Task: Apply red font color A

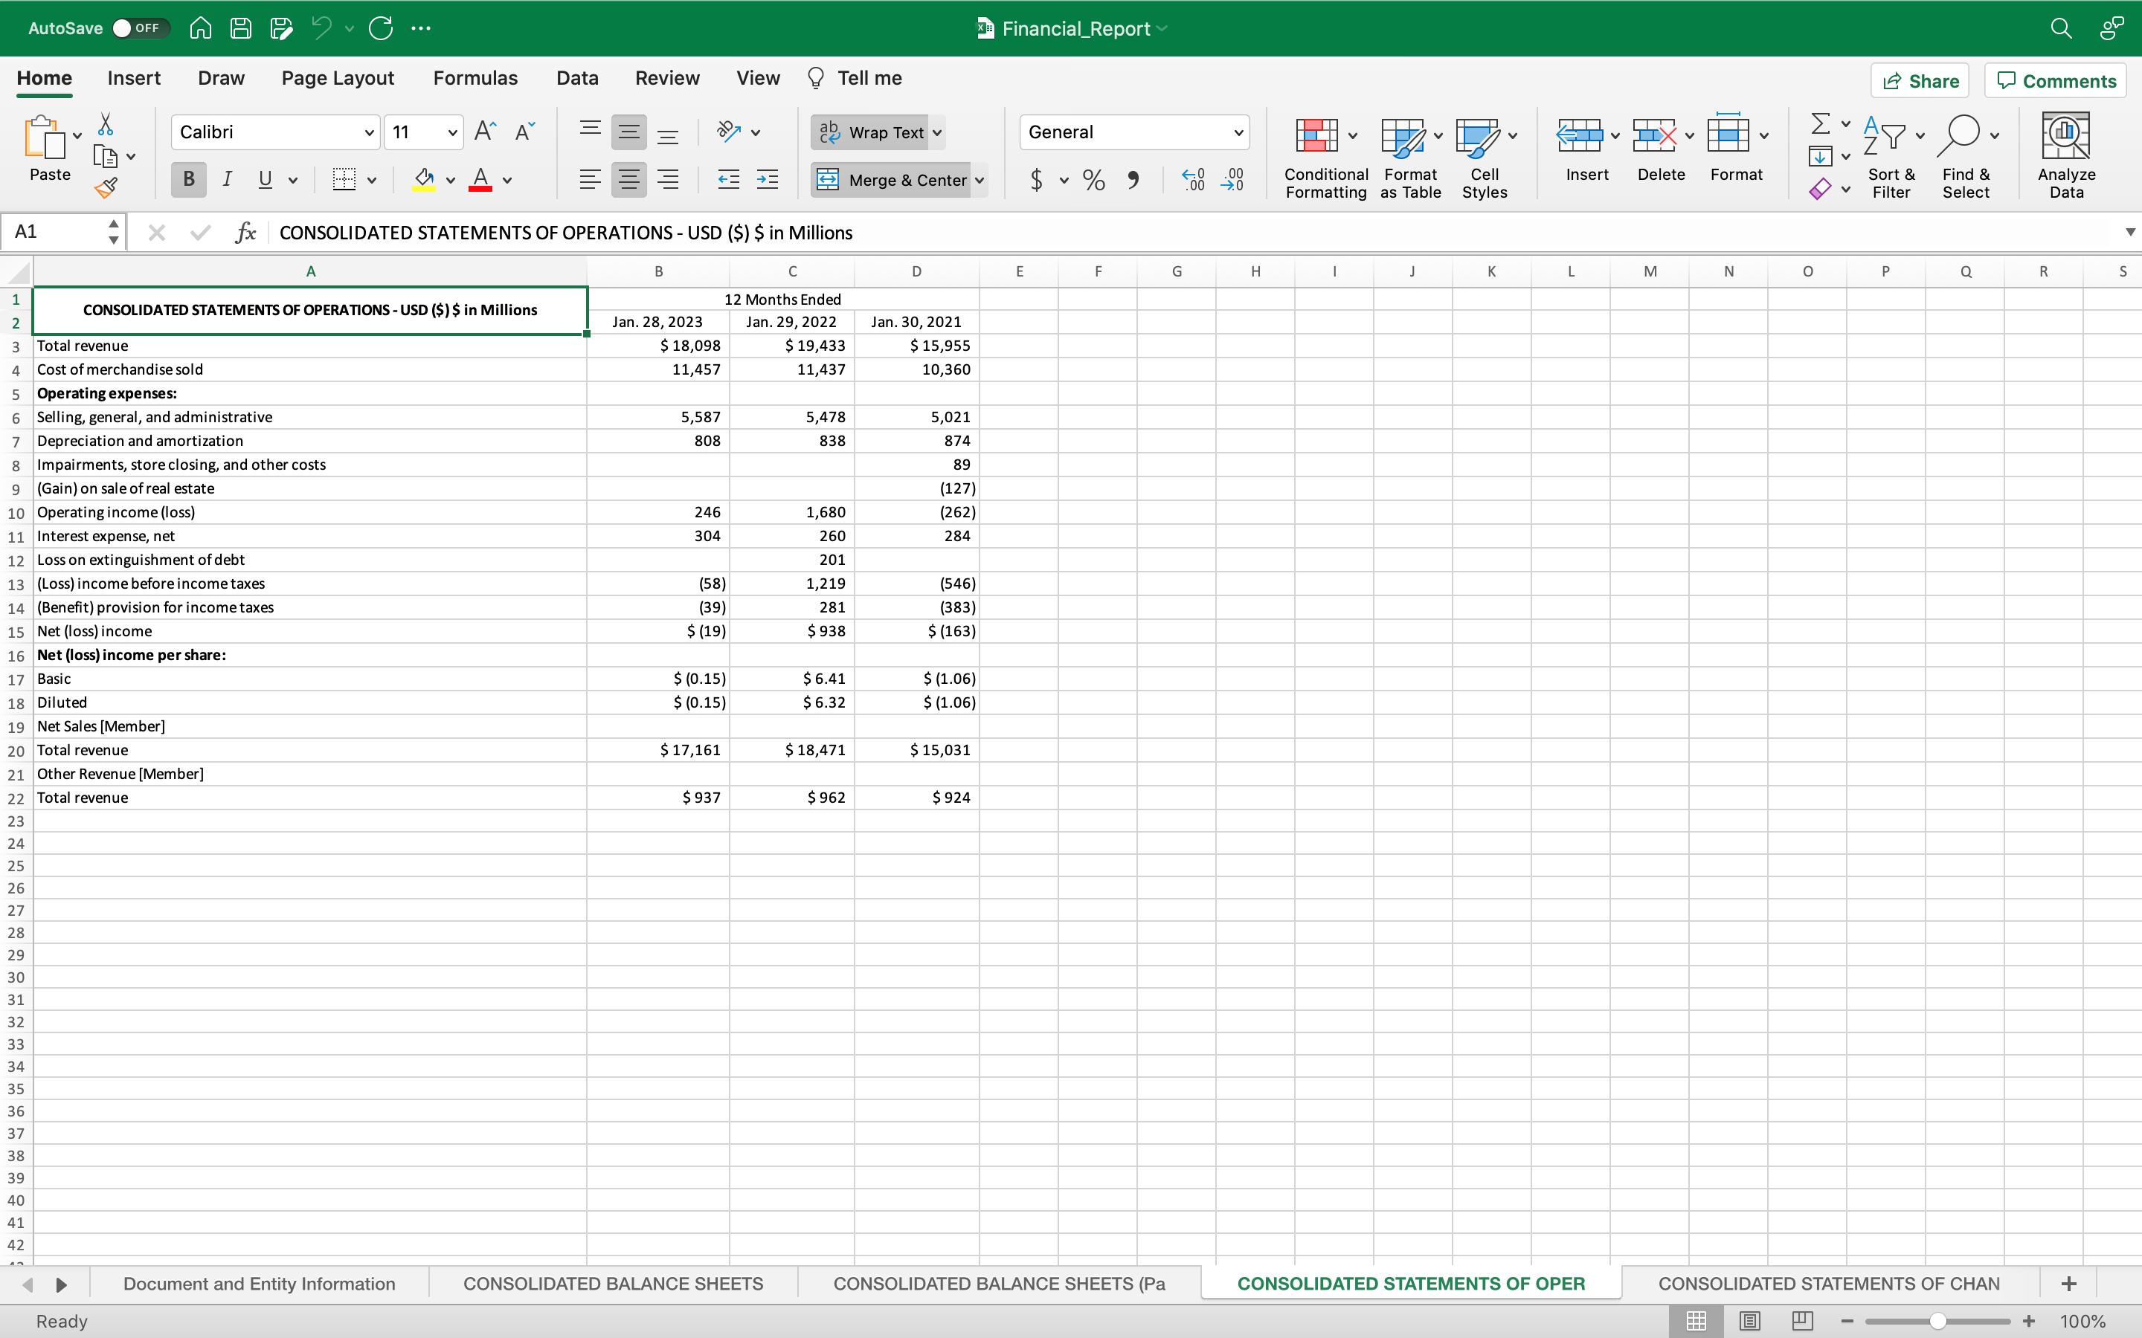Action: coord(480,180)
